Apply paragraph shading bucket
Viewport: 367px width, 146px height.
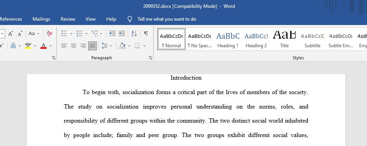coord(122,46)
